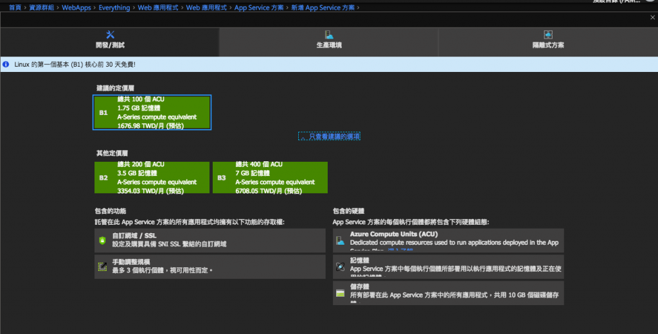This screenshot has height=334, width=658.
Task: Click the 儲存體 hardware heading
Action: 360,286
